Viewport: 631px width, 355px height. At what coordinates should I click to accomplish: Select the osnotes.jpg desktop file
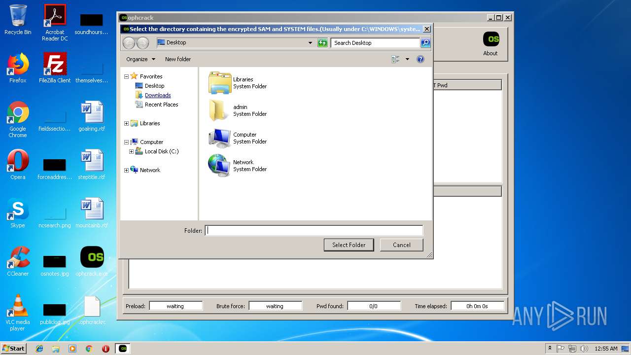pyautogui.click(x=55, y=261)
